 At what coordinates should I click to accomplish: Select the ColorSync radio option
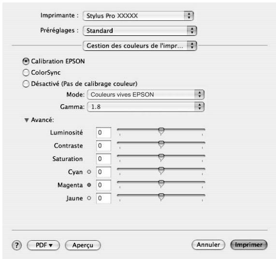pos(26,72)
